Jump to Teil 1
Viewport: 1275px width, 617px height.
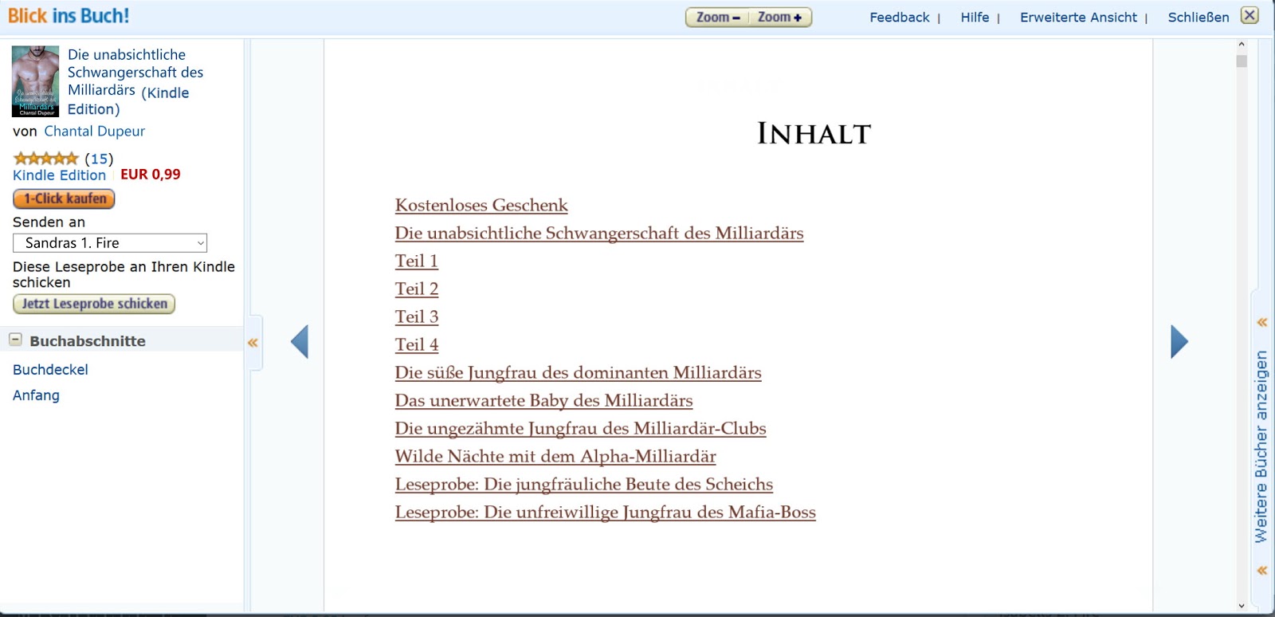(x=417, y=261)
